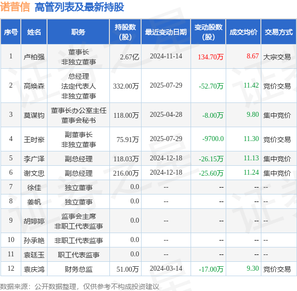Click the name 袁廷玉
297x291 pixels.
pos(34,255)
